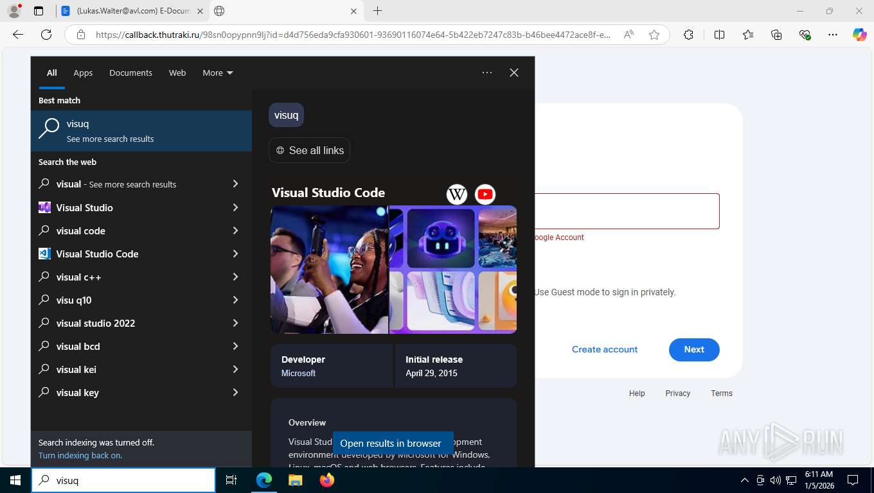
Task: Click the Create account link
Action: (x=605, y=349)
